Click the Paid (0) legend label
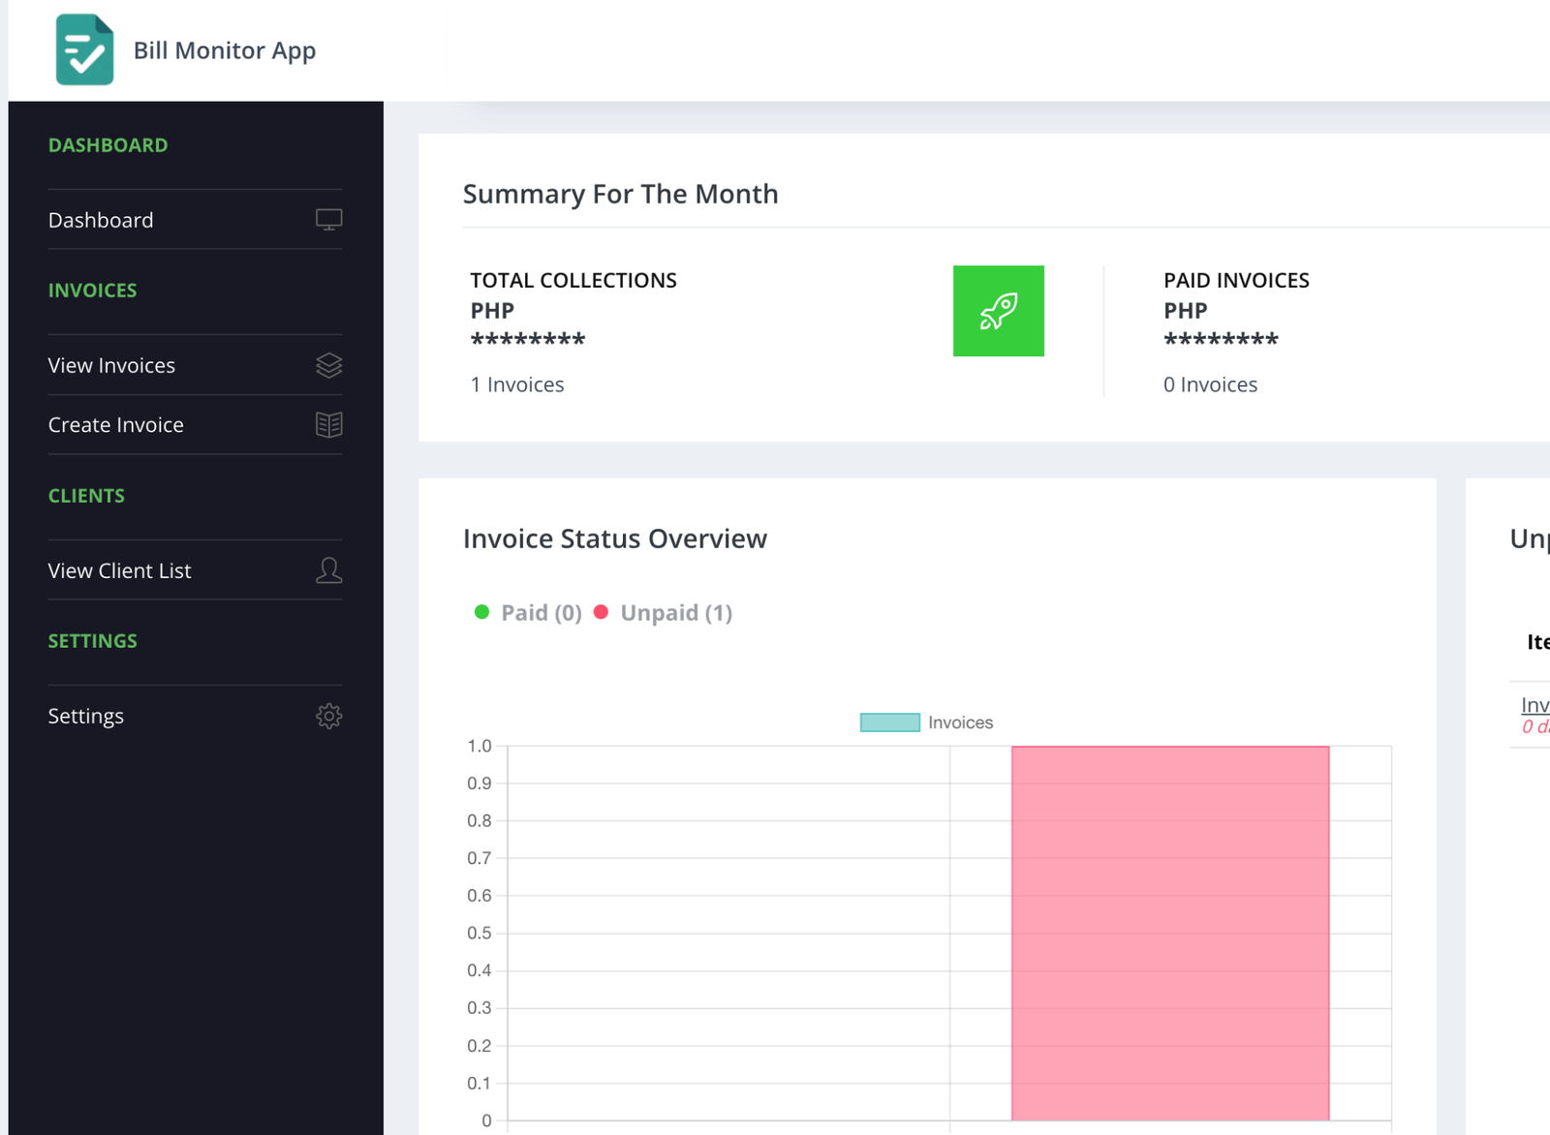This screenshot has height=1135, width=1550. click(542, 613)
